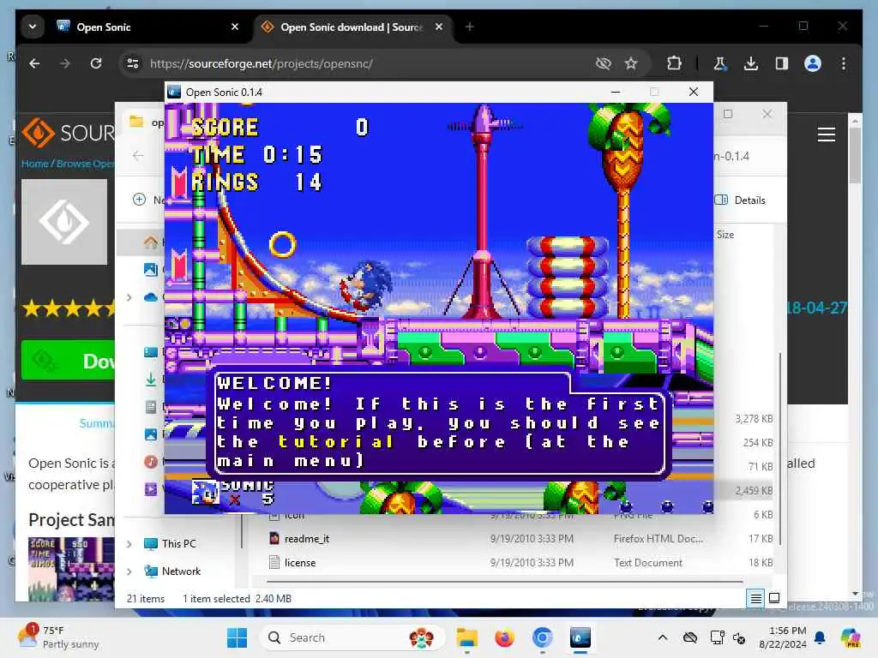
Task: Open weather widget on taskbar
Action: tap(59, 637)
